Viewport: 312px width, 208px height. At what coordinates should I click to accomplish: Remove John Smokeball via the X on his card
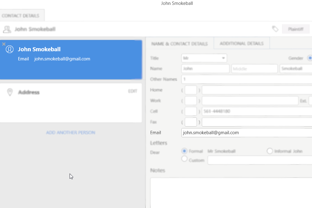click(4, 44)
